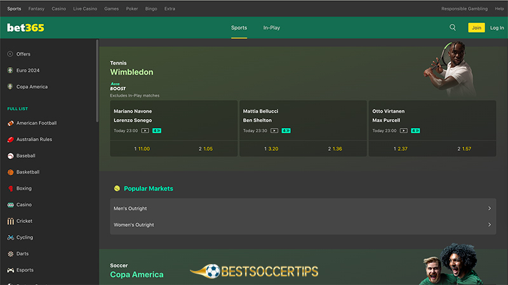The image size is (508, 285).
Task: Select the Cycling icon
Action: [x=10, y=237]
